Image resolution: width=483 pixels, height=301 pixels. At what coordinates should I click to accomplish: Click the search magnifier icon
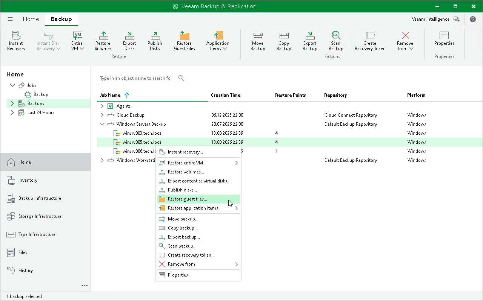182,78
